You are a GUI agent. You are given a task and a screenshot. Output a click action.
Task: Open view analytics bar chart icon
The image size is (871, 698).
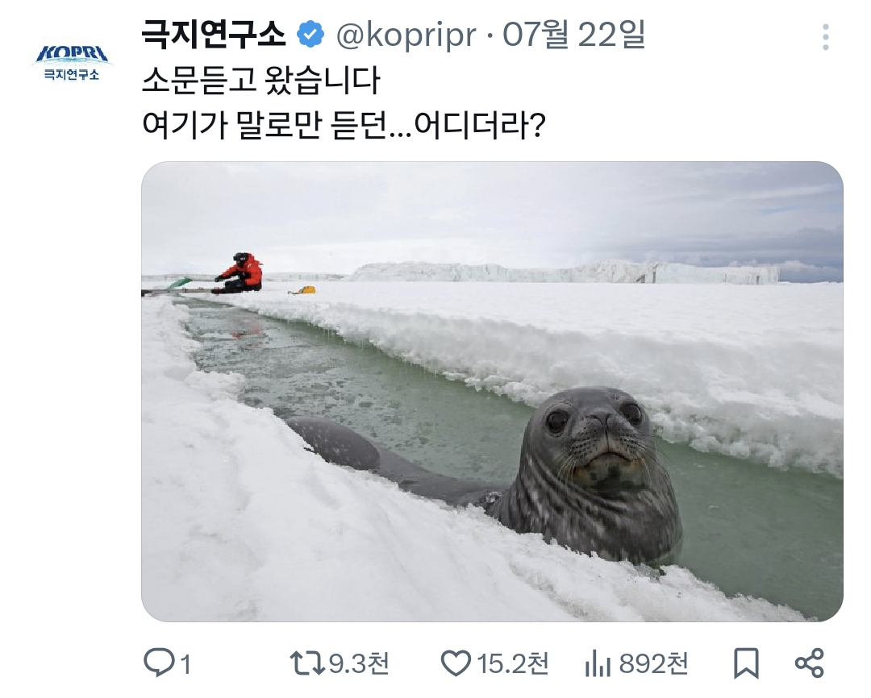[x=597, y=663]
